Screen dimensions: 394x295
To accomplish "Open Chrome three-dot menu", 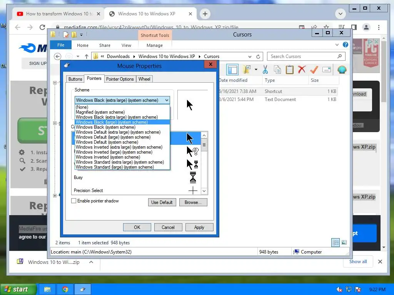I will pos(379,27).
